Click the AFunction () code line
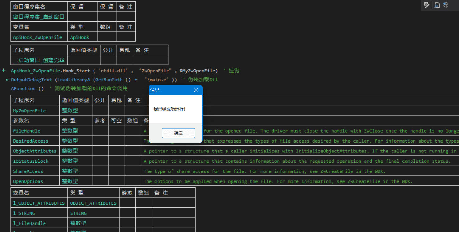The height and width of the screenshot is (232, 459). (27, 89)
